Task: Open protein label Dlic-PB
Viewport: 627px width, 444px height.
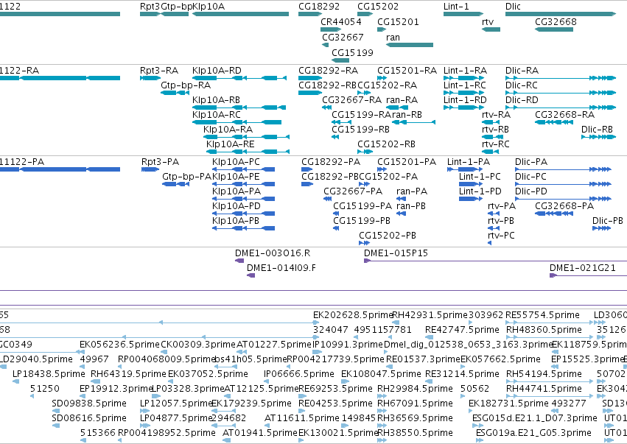Action: point(608,221)
